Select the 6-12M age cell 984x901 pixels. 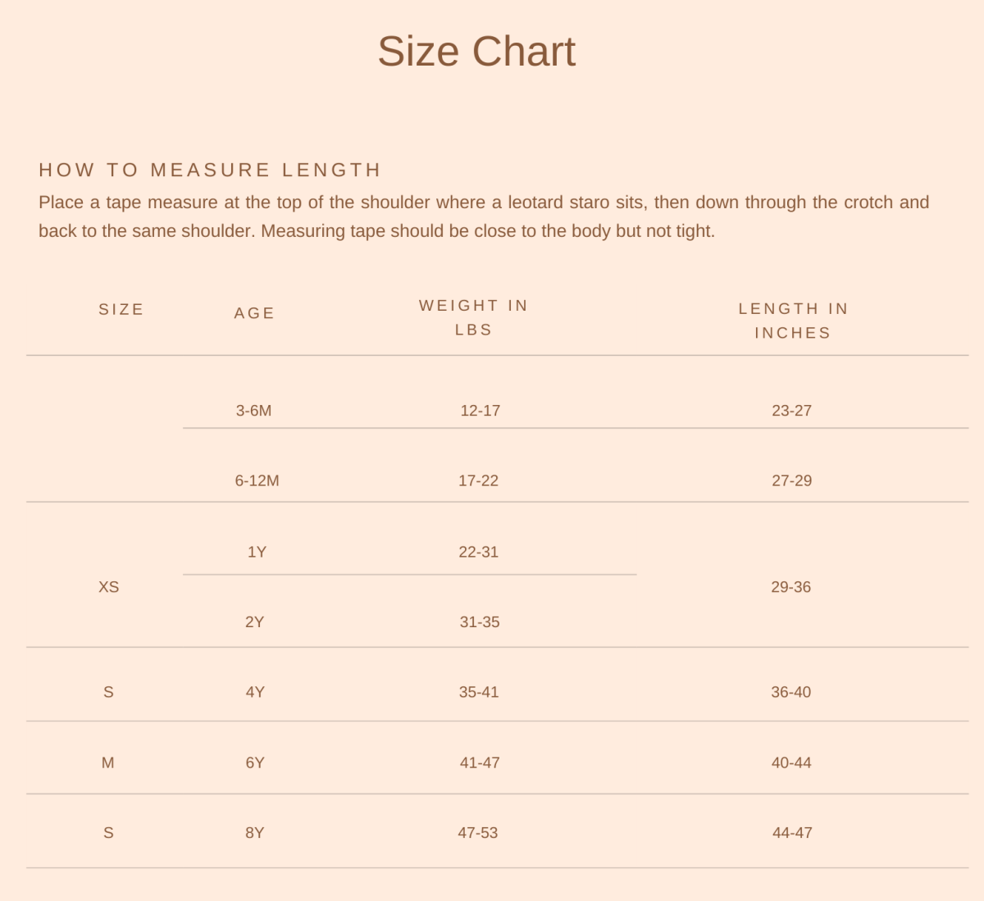[257, 480]
